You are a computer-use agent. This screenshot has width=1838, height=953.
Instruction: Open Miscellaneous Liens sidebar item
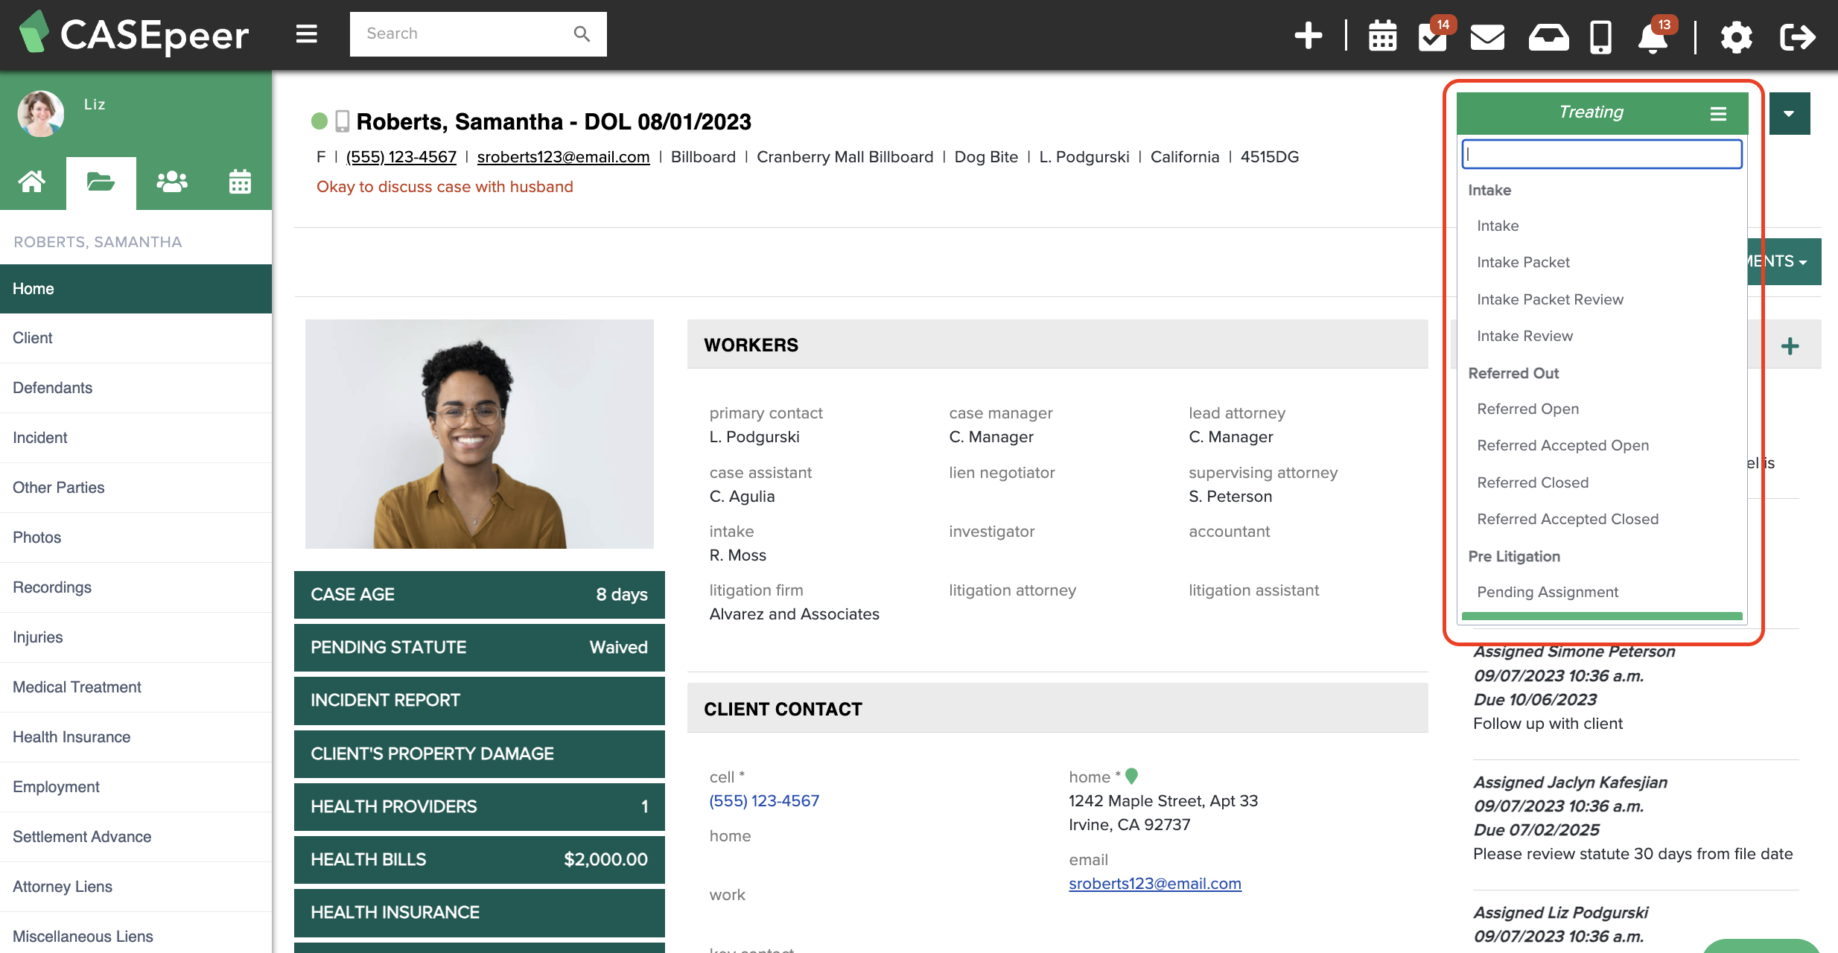coord(136,934)
